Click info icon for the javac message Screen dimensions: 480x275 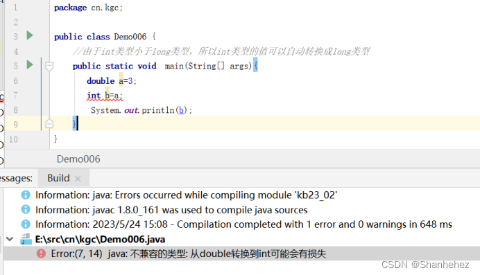click(26, 209)
